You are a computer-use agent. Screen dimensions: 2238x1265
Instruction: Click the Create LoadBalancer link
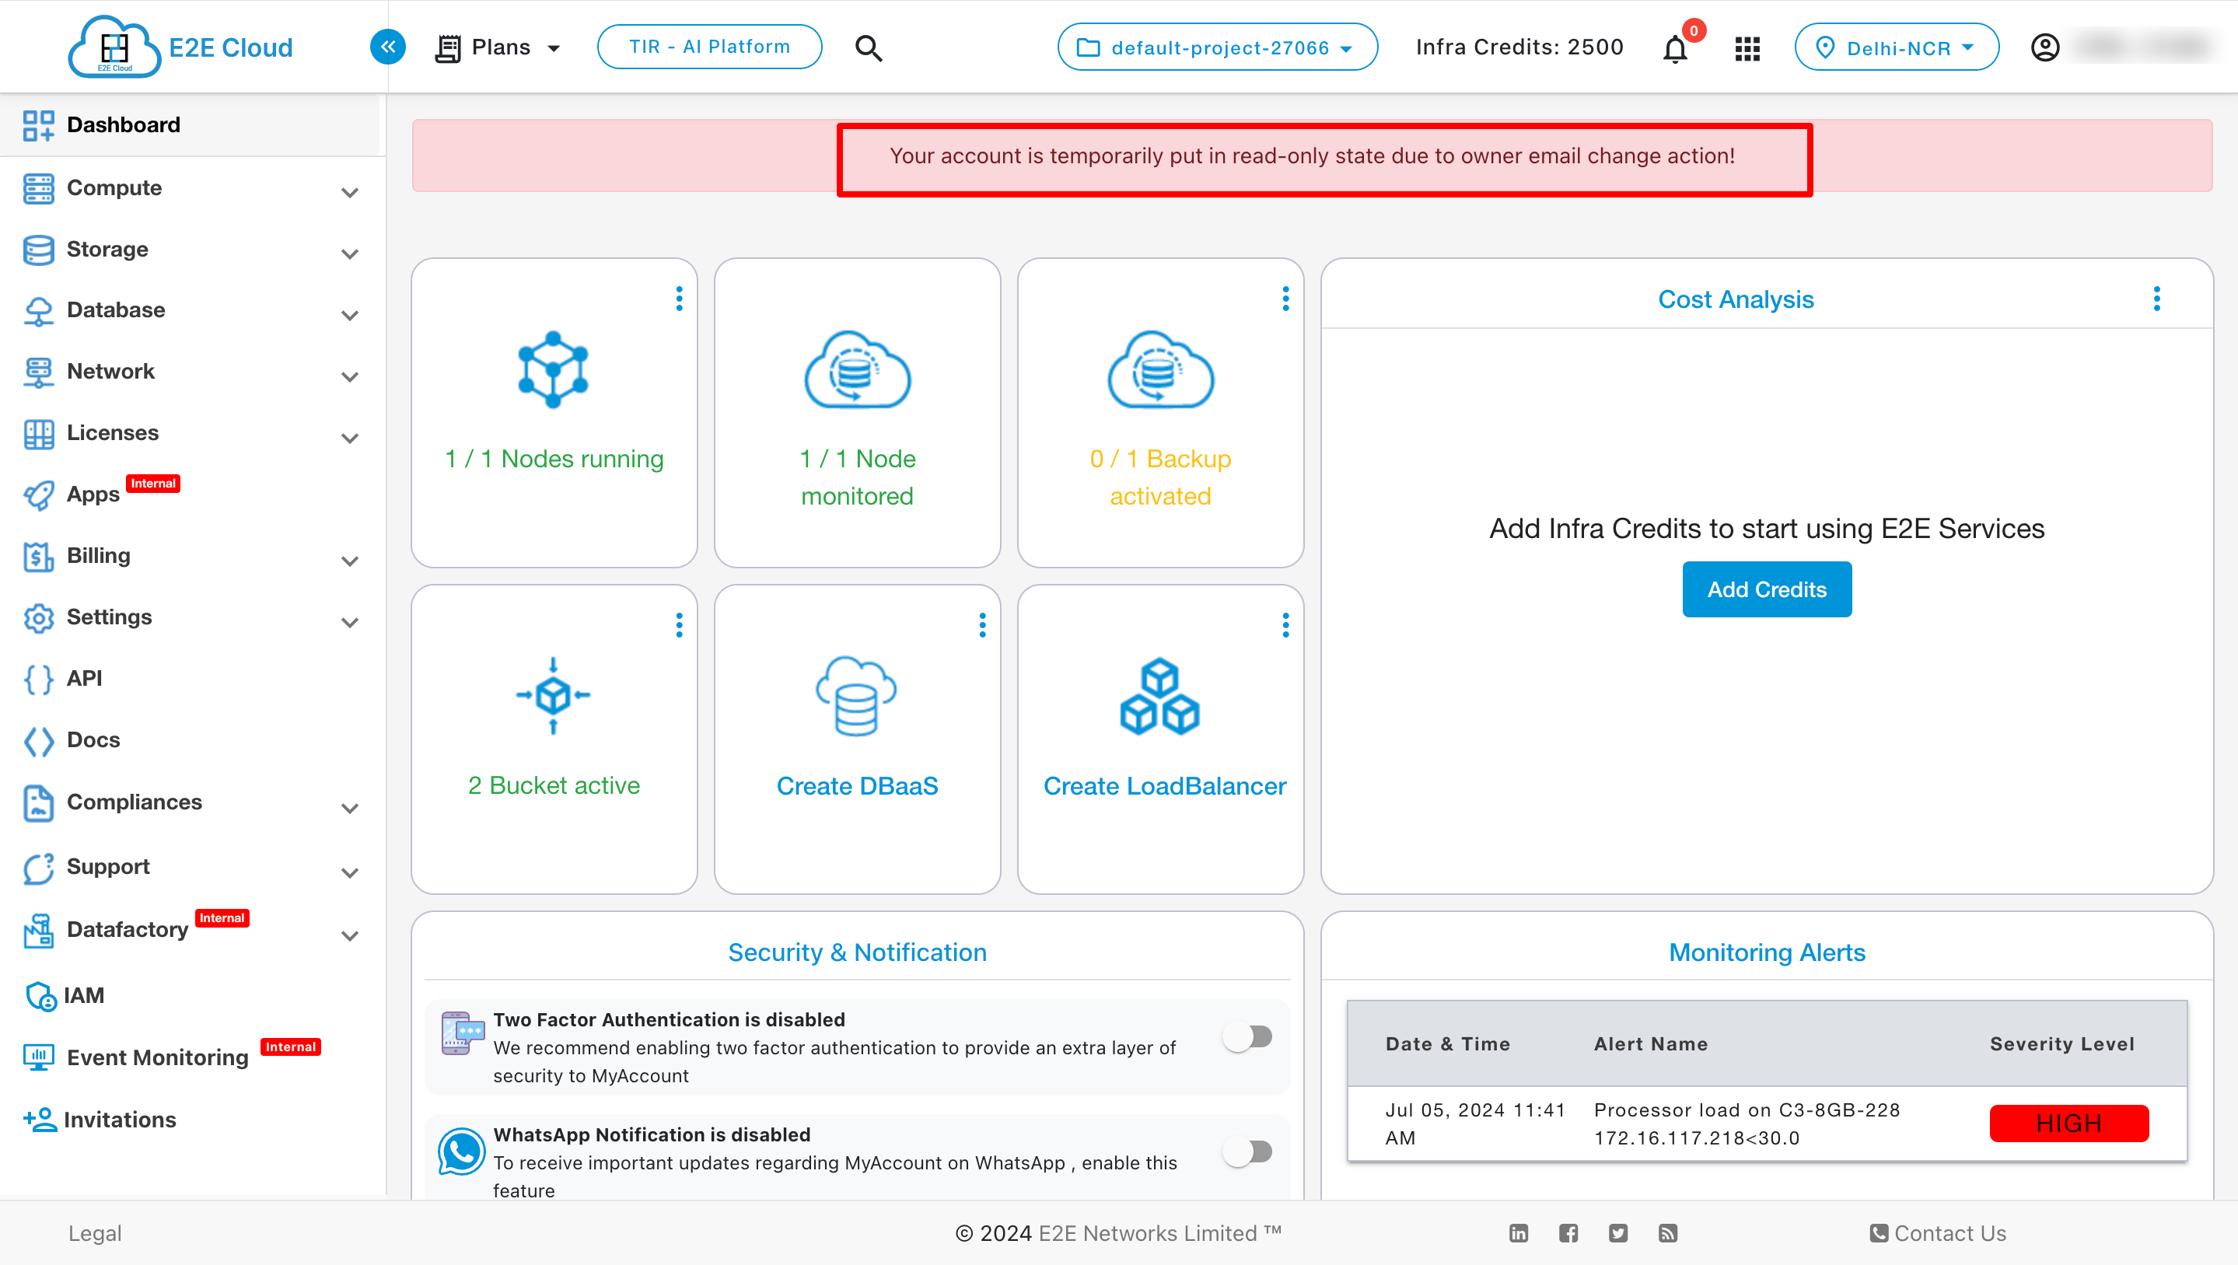(x=1164, y=785)
